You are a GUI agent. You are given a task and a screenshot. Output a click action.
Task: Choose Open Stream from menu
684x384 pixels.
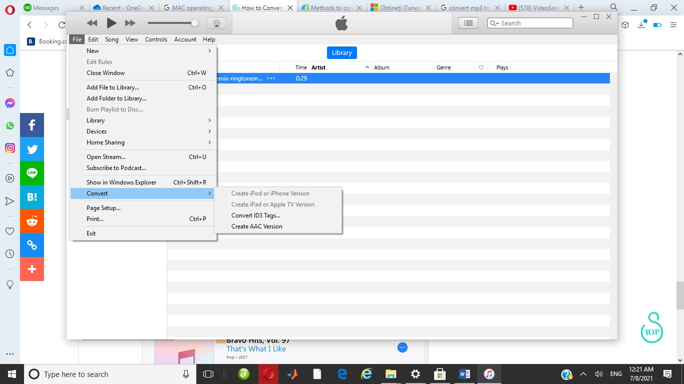coord(143,157)
